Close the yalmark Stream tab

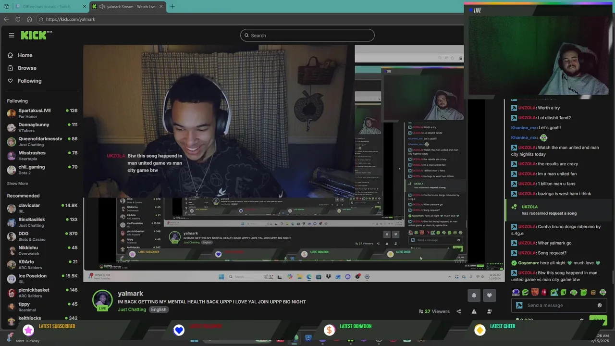pos(161,7)
